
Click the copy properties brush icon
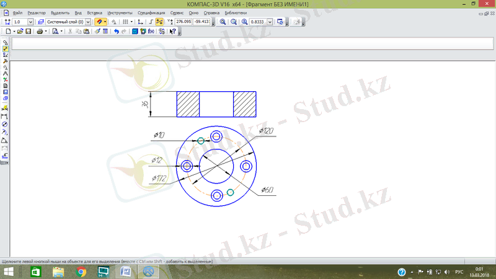97,32
